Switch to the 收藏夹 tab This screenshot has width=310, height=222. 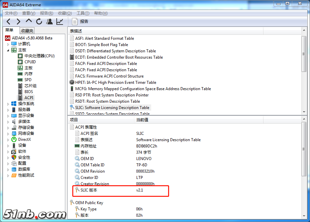tap(27, 30)
